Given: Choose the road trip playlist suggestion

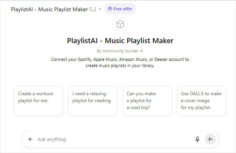Looking at the screenshot, I should click(x=147, y=101).
